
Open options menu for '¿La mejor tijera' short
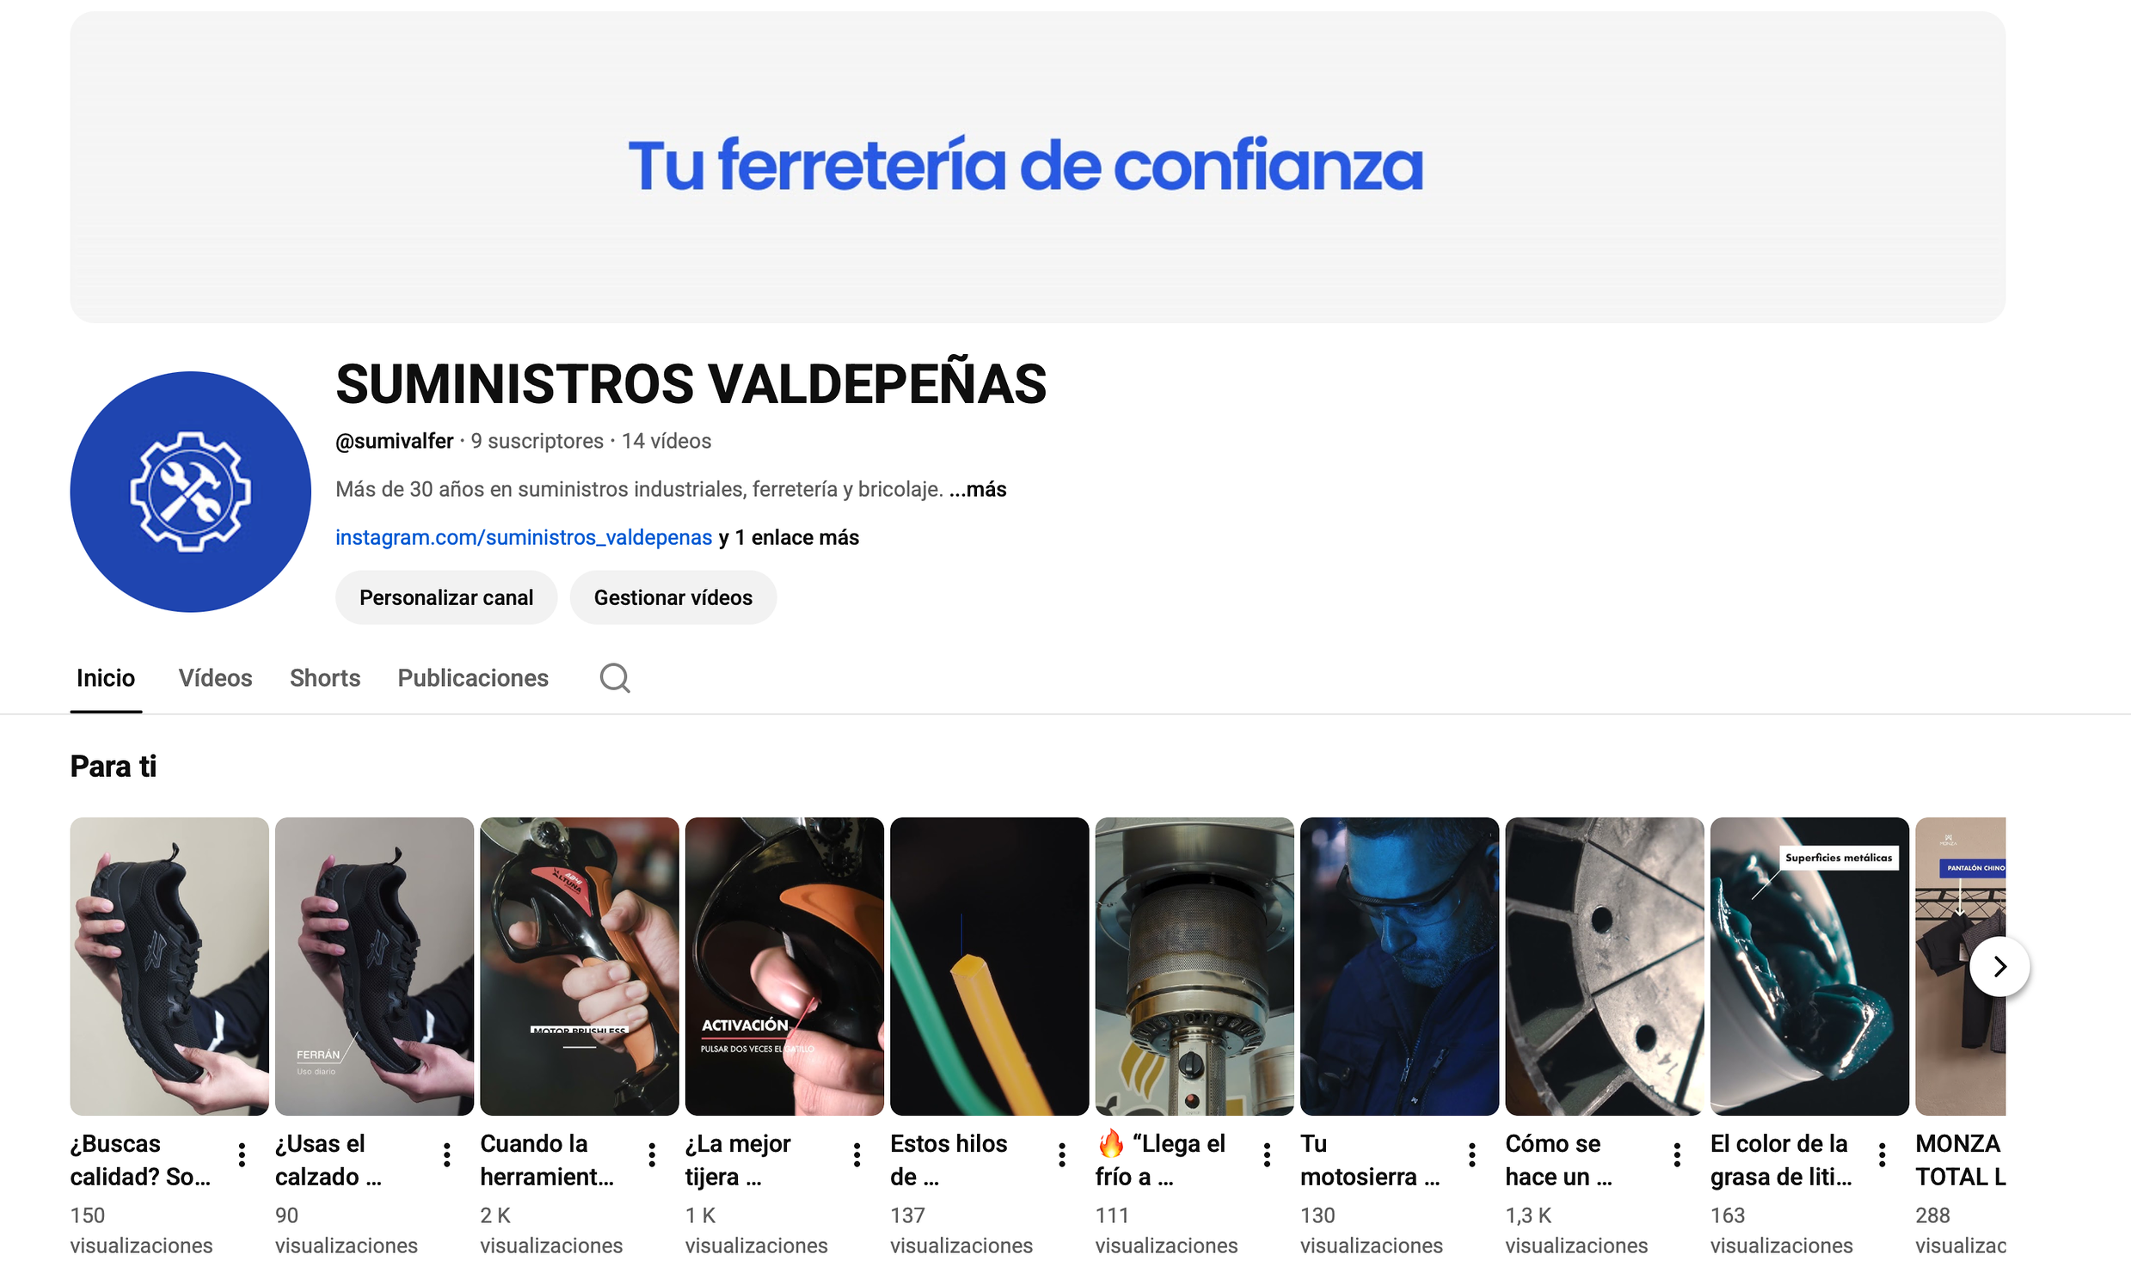857,1154
